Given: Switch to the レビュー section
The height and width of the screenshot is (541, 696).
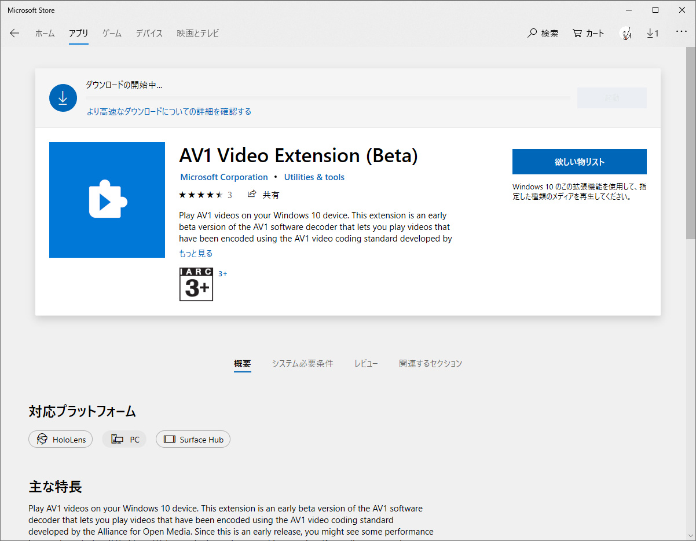Looking at the screenshot, I should [366, 363].
